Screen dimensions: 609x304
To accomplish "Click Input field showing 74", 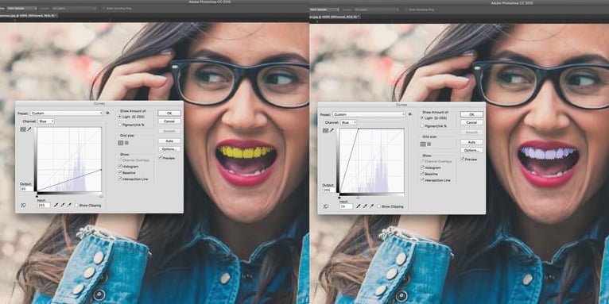I will point(346,206).
